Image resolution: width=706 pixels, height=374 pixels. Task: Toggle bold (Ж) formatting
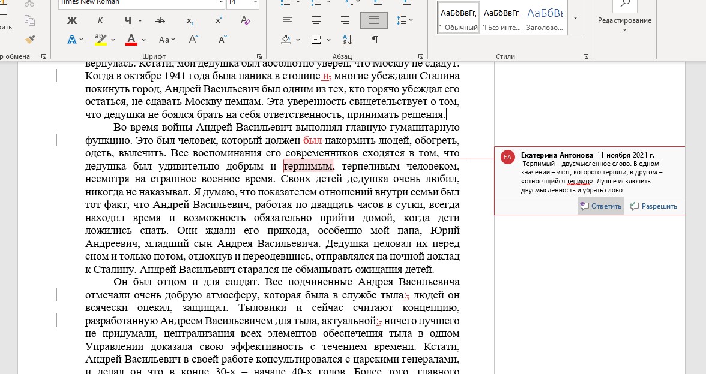[x=72, y=20]
